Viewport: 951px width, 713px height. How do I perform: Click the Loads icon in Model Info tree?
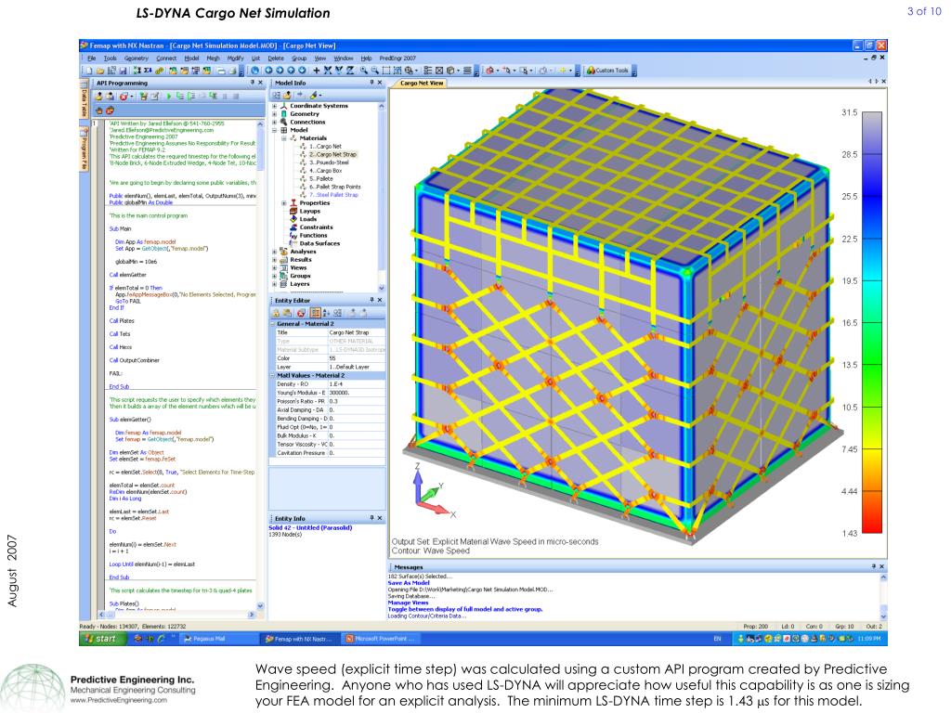tap(293, 219)
